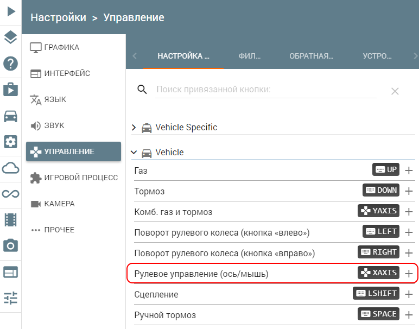
Task: Expand the Vehicle Specific bindings group
Action: point(135,128)
